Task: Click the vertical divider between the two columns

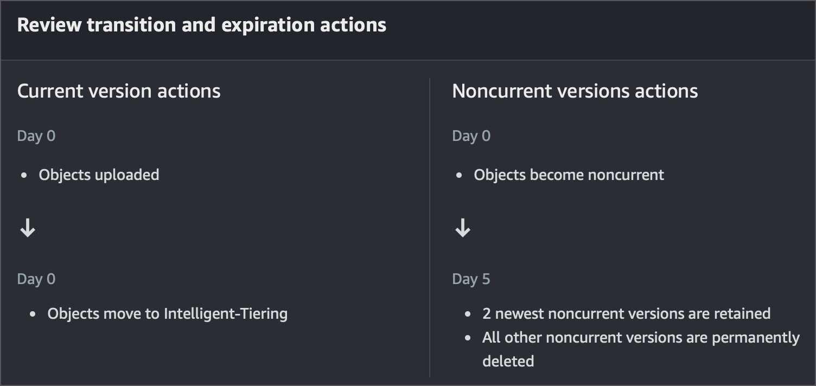Action: [430, 228]
